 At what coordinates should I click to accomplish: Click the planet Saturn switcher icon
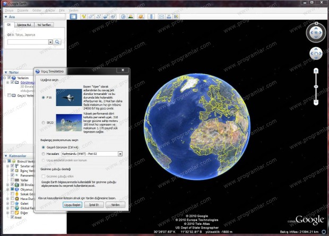tap(141, 16)
